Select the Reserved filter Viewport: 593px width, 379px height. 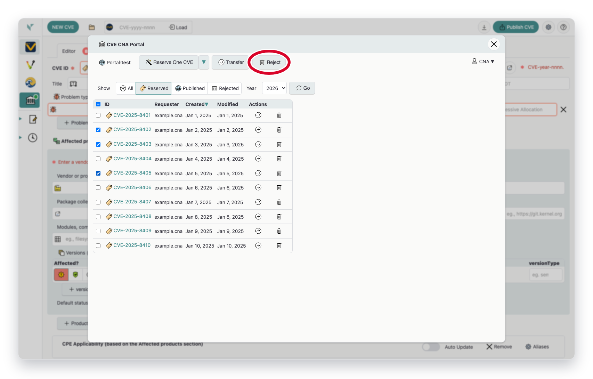[154, 88]
